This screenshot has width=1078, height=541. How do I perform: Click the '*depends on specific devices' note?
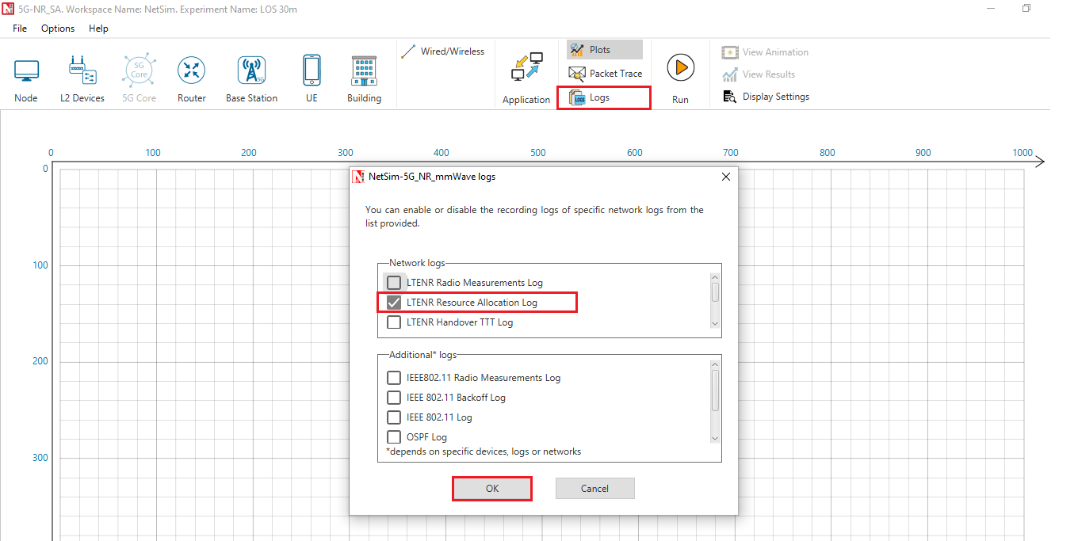tap(484, 451)
